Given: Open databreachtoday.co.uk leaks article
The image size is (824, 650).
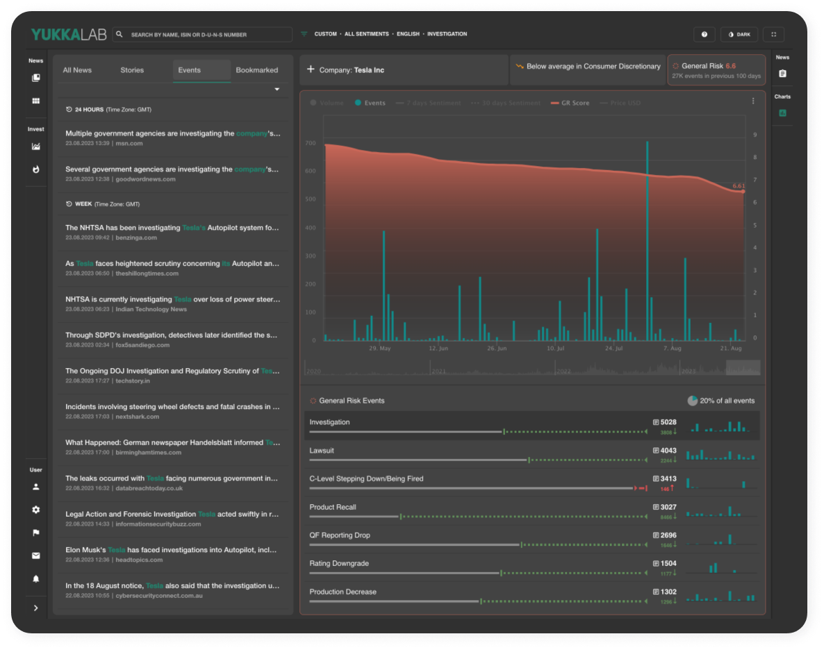Looking at the screenshot, I should (x=173, y=483).
